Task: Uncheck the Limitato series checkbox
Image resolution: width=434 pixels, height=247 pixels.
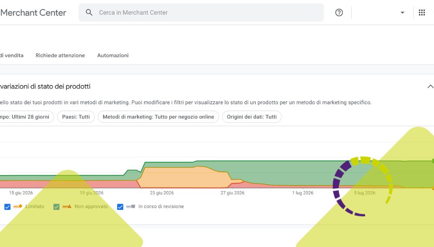Action: (7, 207)
